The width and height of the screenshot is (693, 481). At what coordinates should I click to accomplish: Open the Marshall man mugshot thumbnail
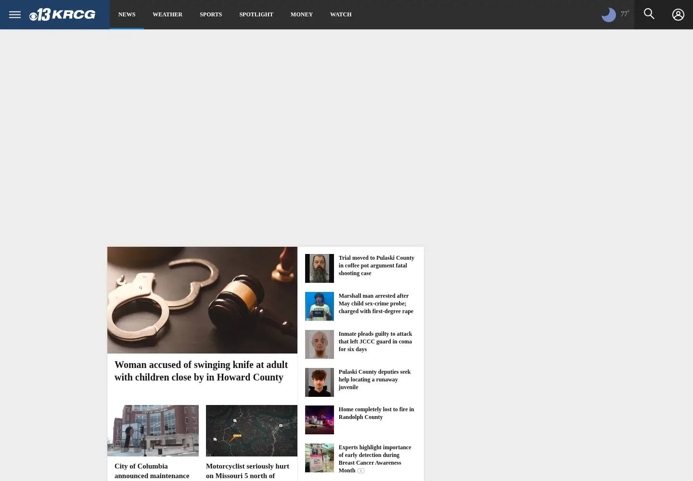click(x=320, y=306)
